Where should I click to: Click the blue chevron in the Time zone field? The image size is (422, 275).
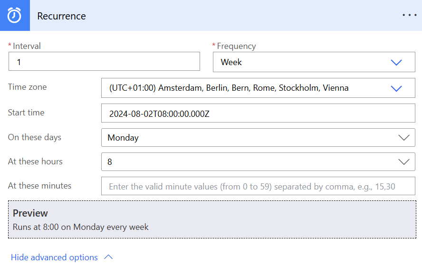pyautogui.click(x=396, y=88)
